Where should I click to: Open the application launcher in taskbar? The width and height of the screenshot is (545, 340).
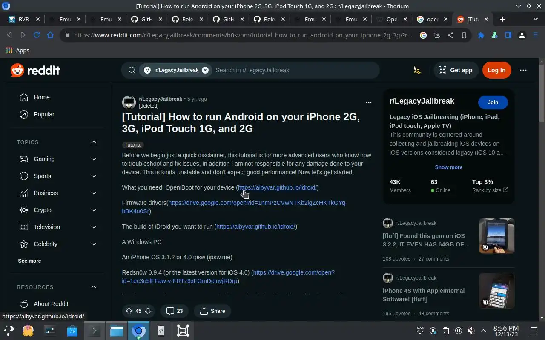9,330
